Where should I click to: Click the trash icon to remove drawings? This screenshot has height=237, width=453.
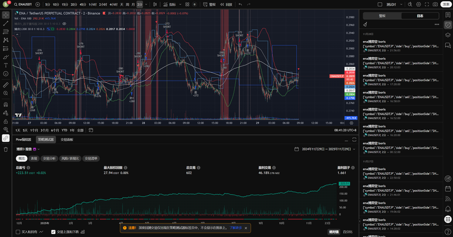pyautogui.click(x=6, y=149)
